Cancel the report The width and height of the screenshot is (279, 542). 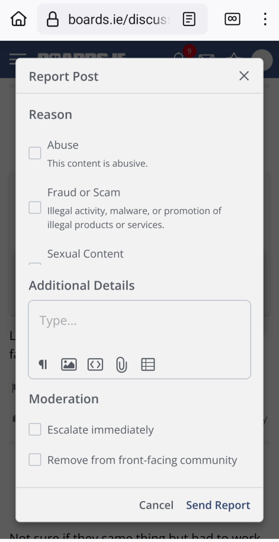(156, 505)
